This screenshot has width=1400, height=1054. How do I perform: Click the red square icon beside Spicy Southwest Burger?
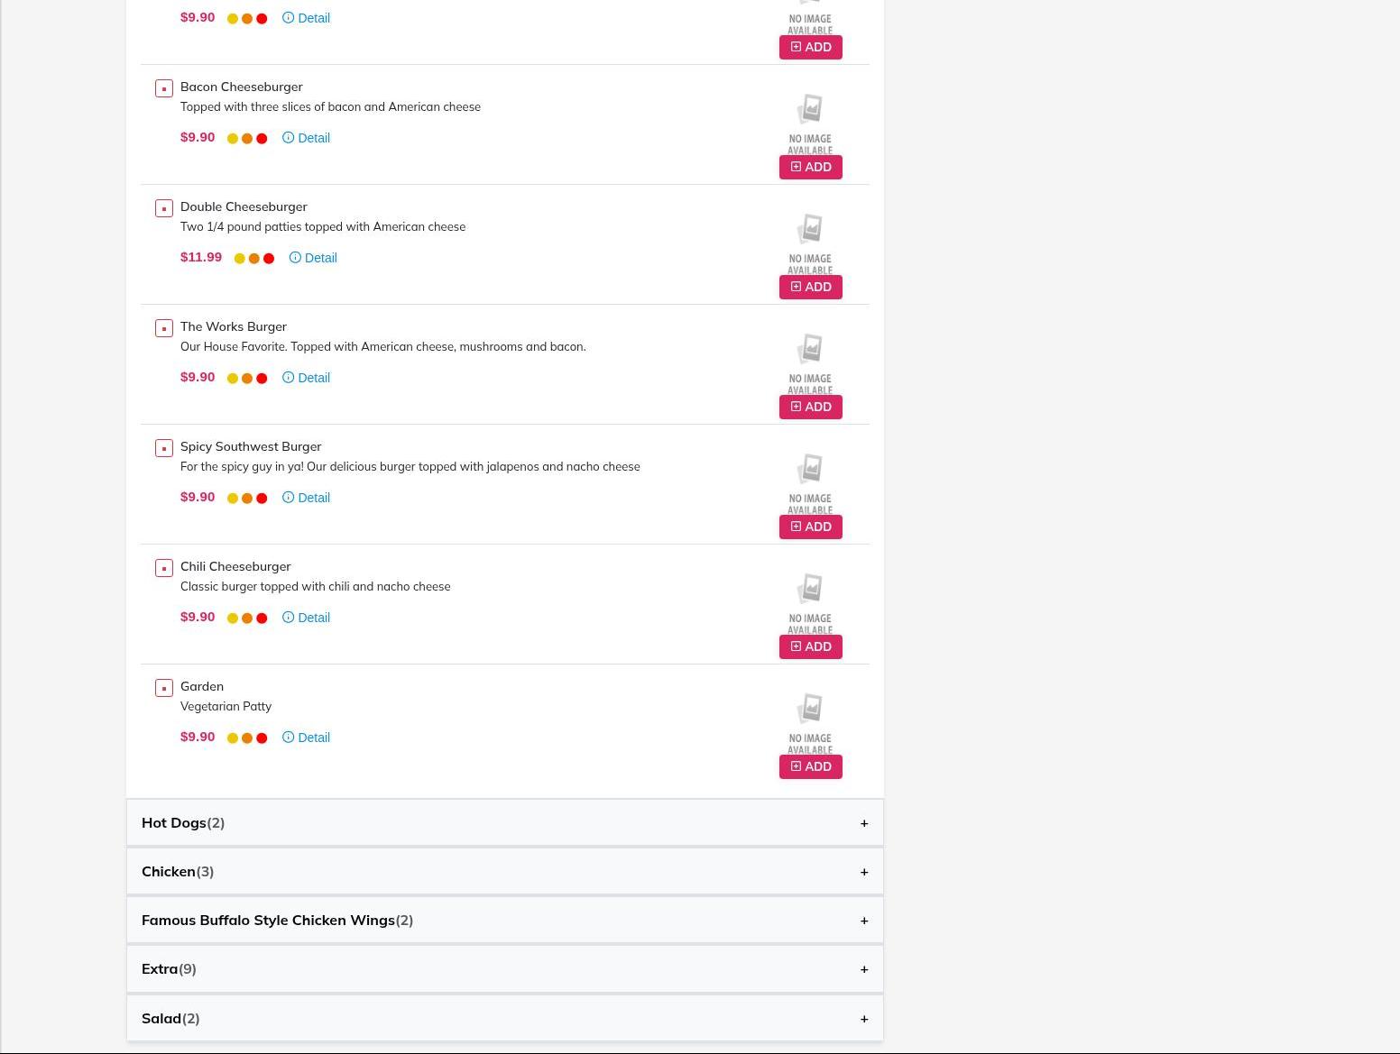[x=164, y=448]
